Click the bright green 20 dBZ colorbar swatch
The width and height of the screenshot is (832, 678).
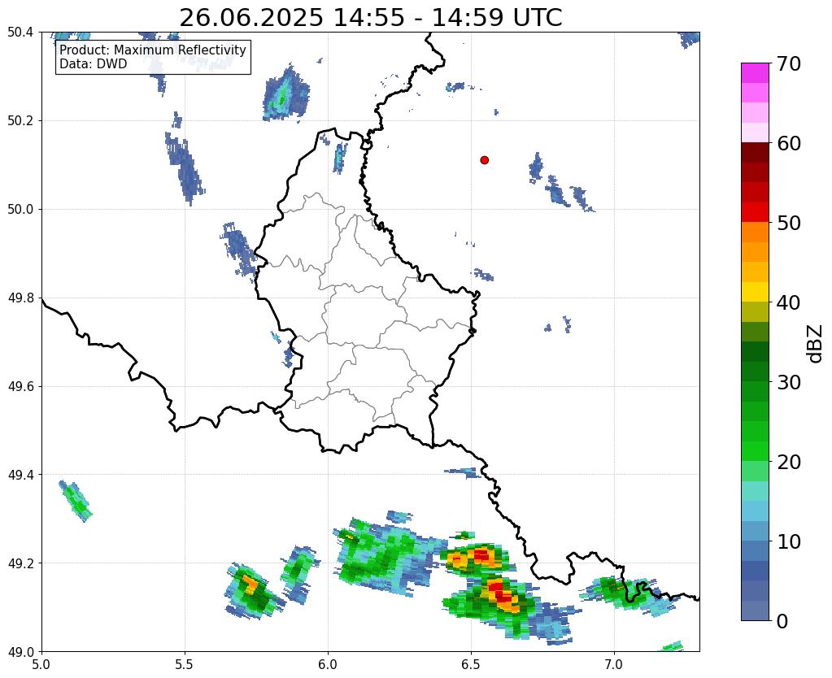755,451
